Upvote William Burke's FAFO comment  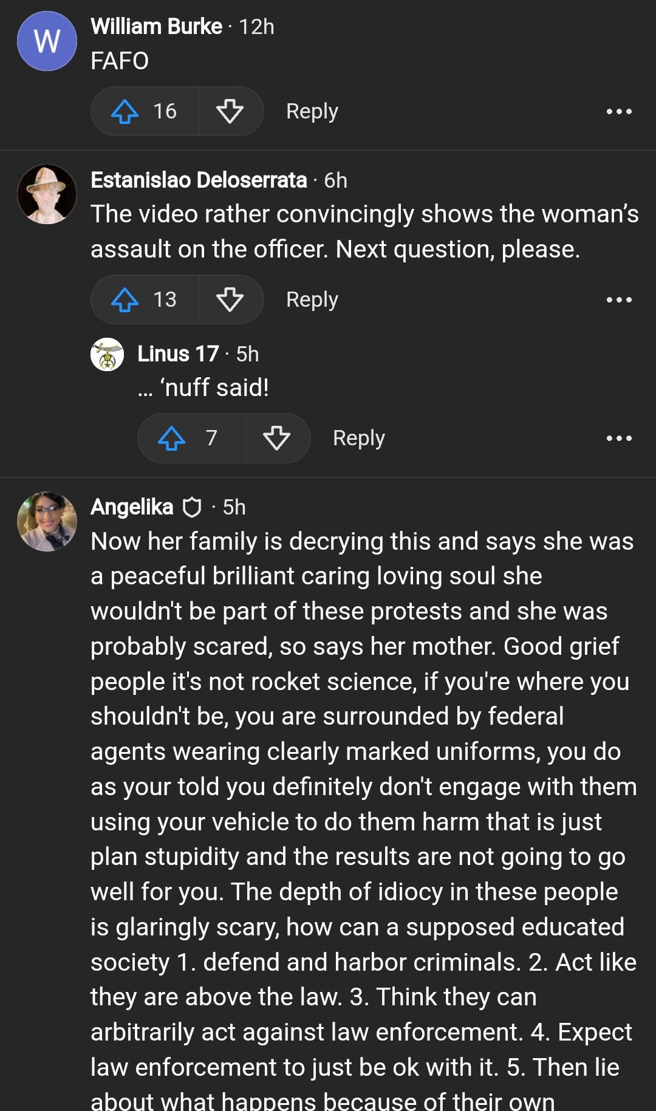click(125, 112)
